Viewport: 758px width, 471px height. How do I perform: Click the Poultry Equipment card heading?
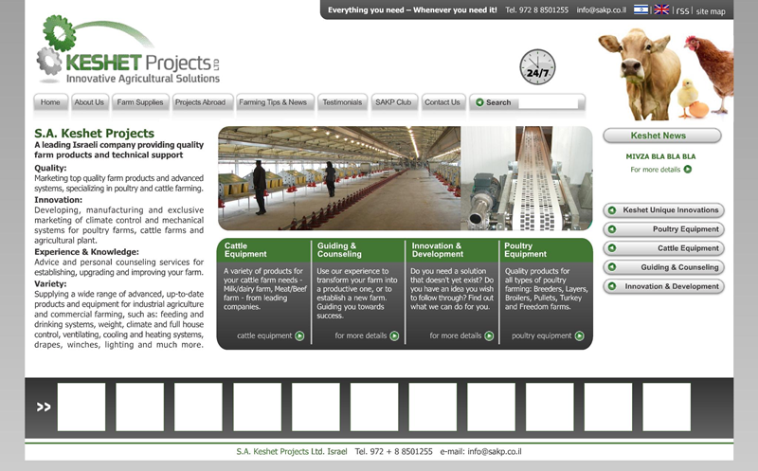pyautogui.click(x=525, y=250)
